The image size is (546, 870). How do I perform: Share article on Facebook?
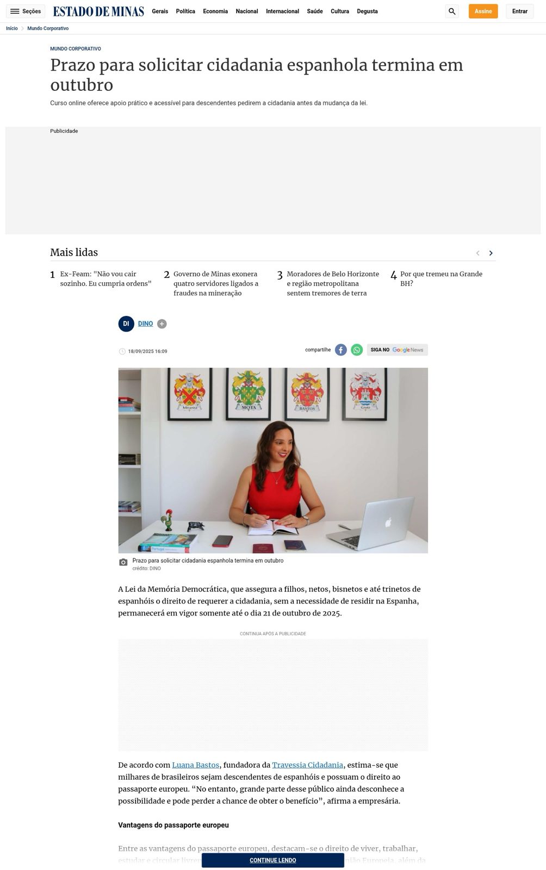(x=341, y=350)
